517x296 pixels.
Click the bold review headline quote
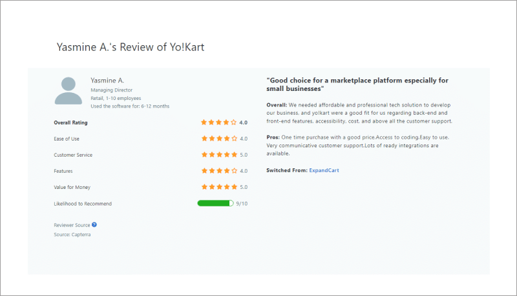357,84
